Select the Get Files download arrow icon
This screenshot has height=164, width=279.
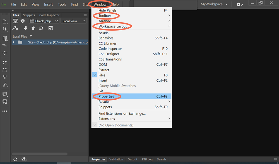(x=26, y=28)
